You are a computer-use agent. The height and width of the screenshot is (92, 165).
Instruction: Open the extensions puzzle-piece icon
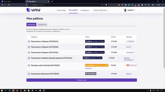click(x=142, y=5)
